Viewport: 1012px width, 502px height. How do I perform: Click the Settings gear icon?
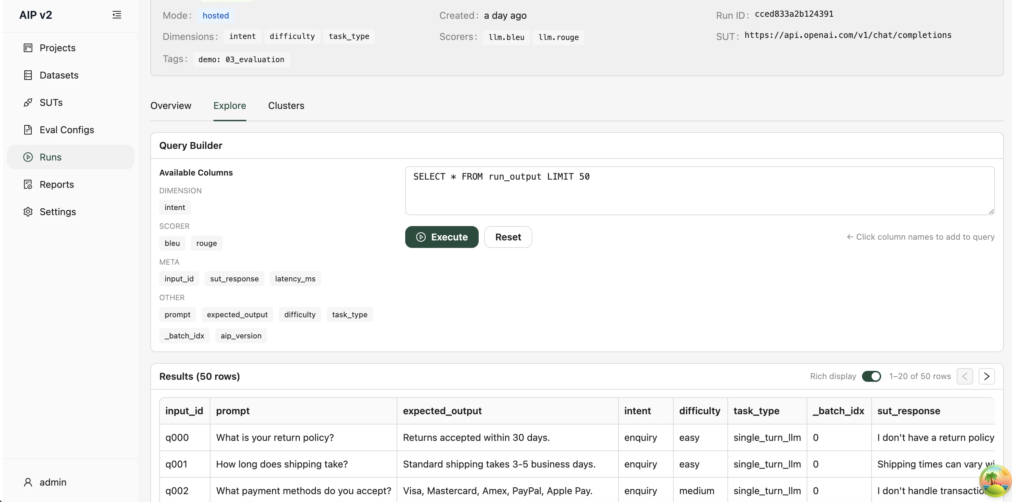click(28, 212)
